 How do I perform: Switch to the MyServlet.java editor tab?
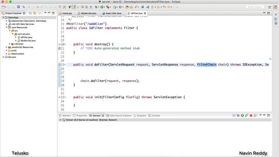click(87, 14)
